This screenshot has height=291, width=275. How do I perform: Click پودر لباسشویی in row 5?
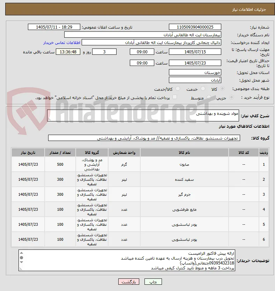(x=184, y=225)
